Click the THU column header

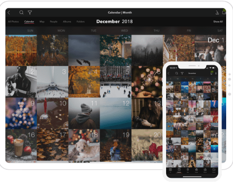157,31
